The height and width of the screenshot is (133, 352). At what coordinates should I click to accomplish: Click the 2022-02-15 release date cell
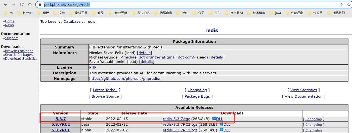click(134, 119)
